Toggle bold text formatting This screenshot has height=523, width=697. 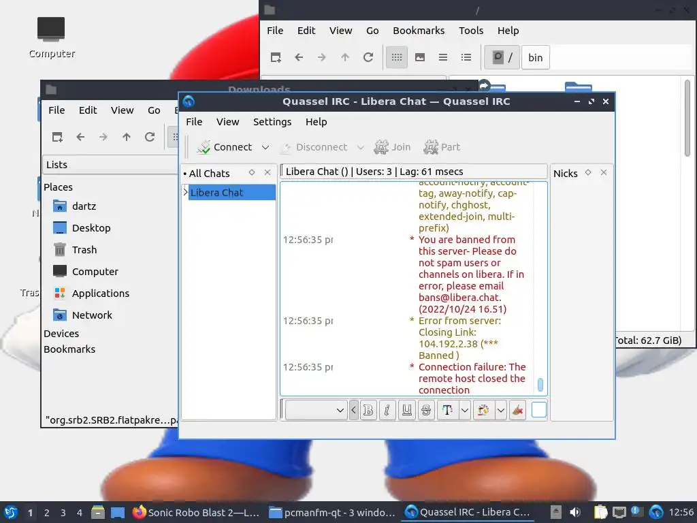(x=368, y=410)
